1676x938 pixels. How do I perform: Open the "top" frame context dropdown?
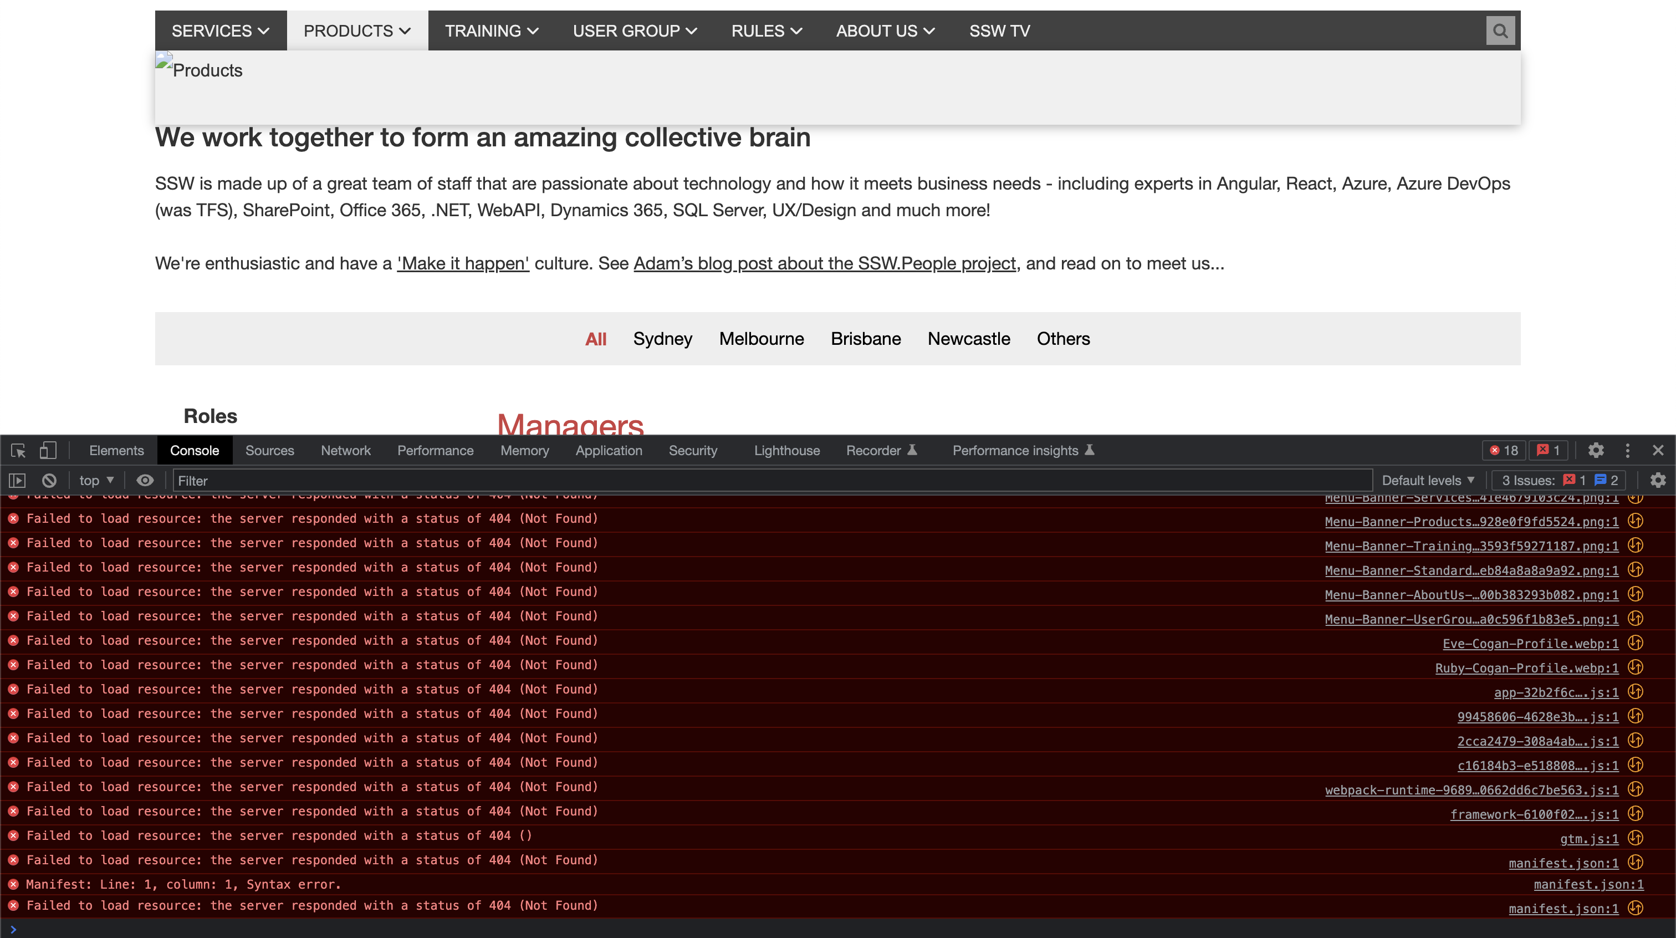coord(96,480)
